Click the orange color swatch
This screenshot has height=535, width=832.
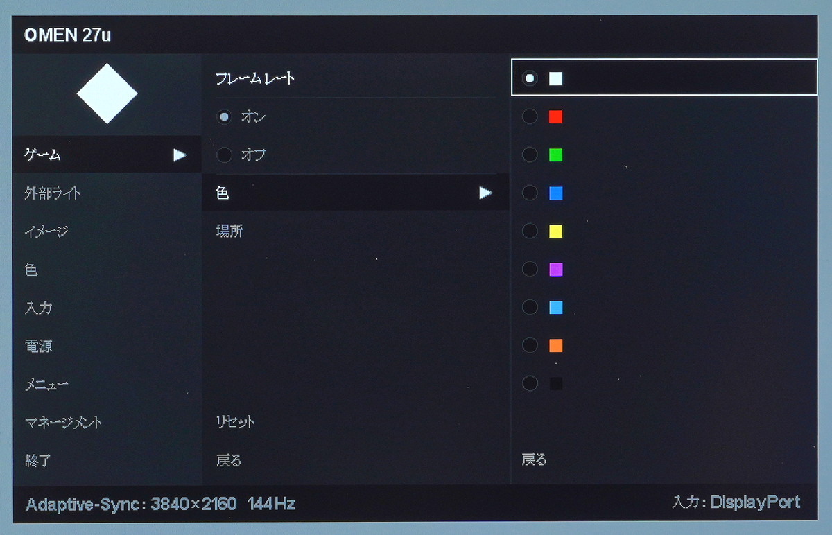click(x=555, y=345)
